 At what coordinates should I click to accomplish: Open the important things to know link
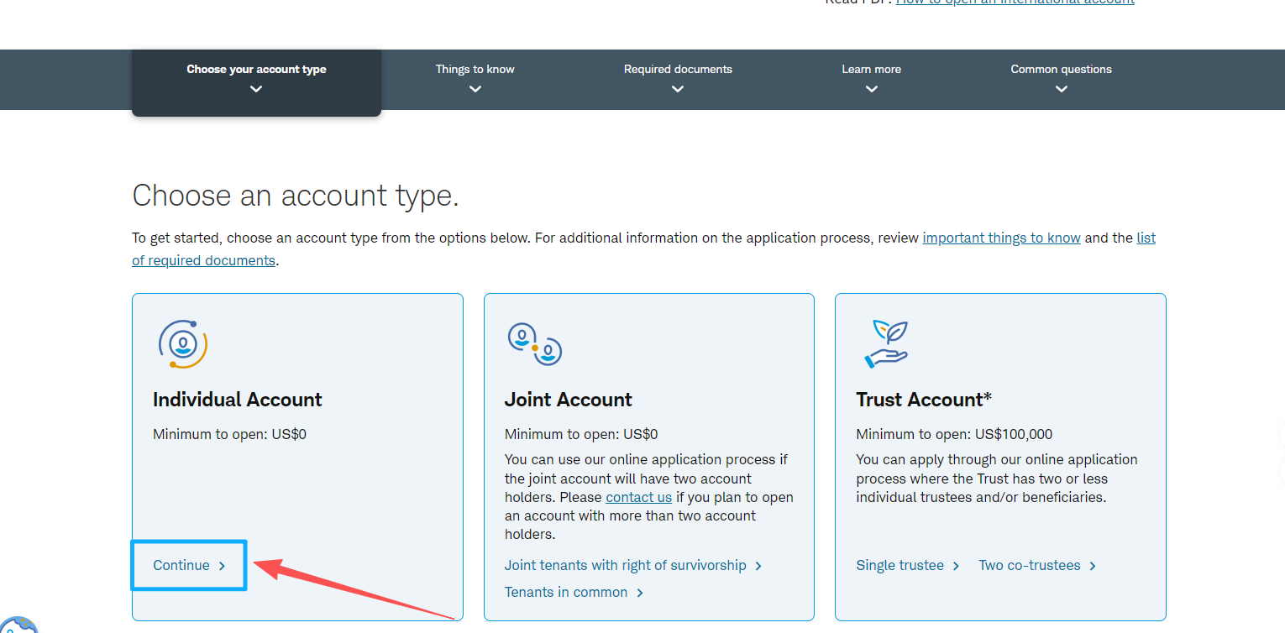1001,238
